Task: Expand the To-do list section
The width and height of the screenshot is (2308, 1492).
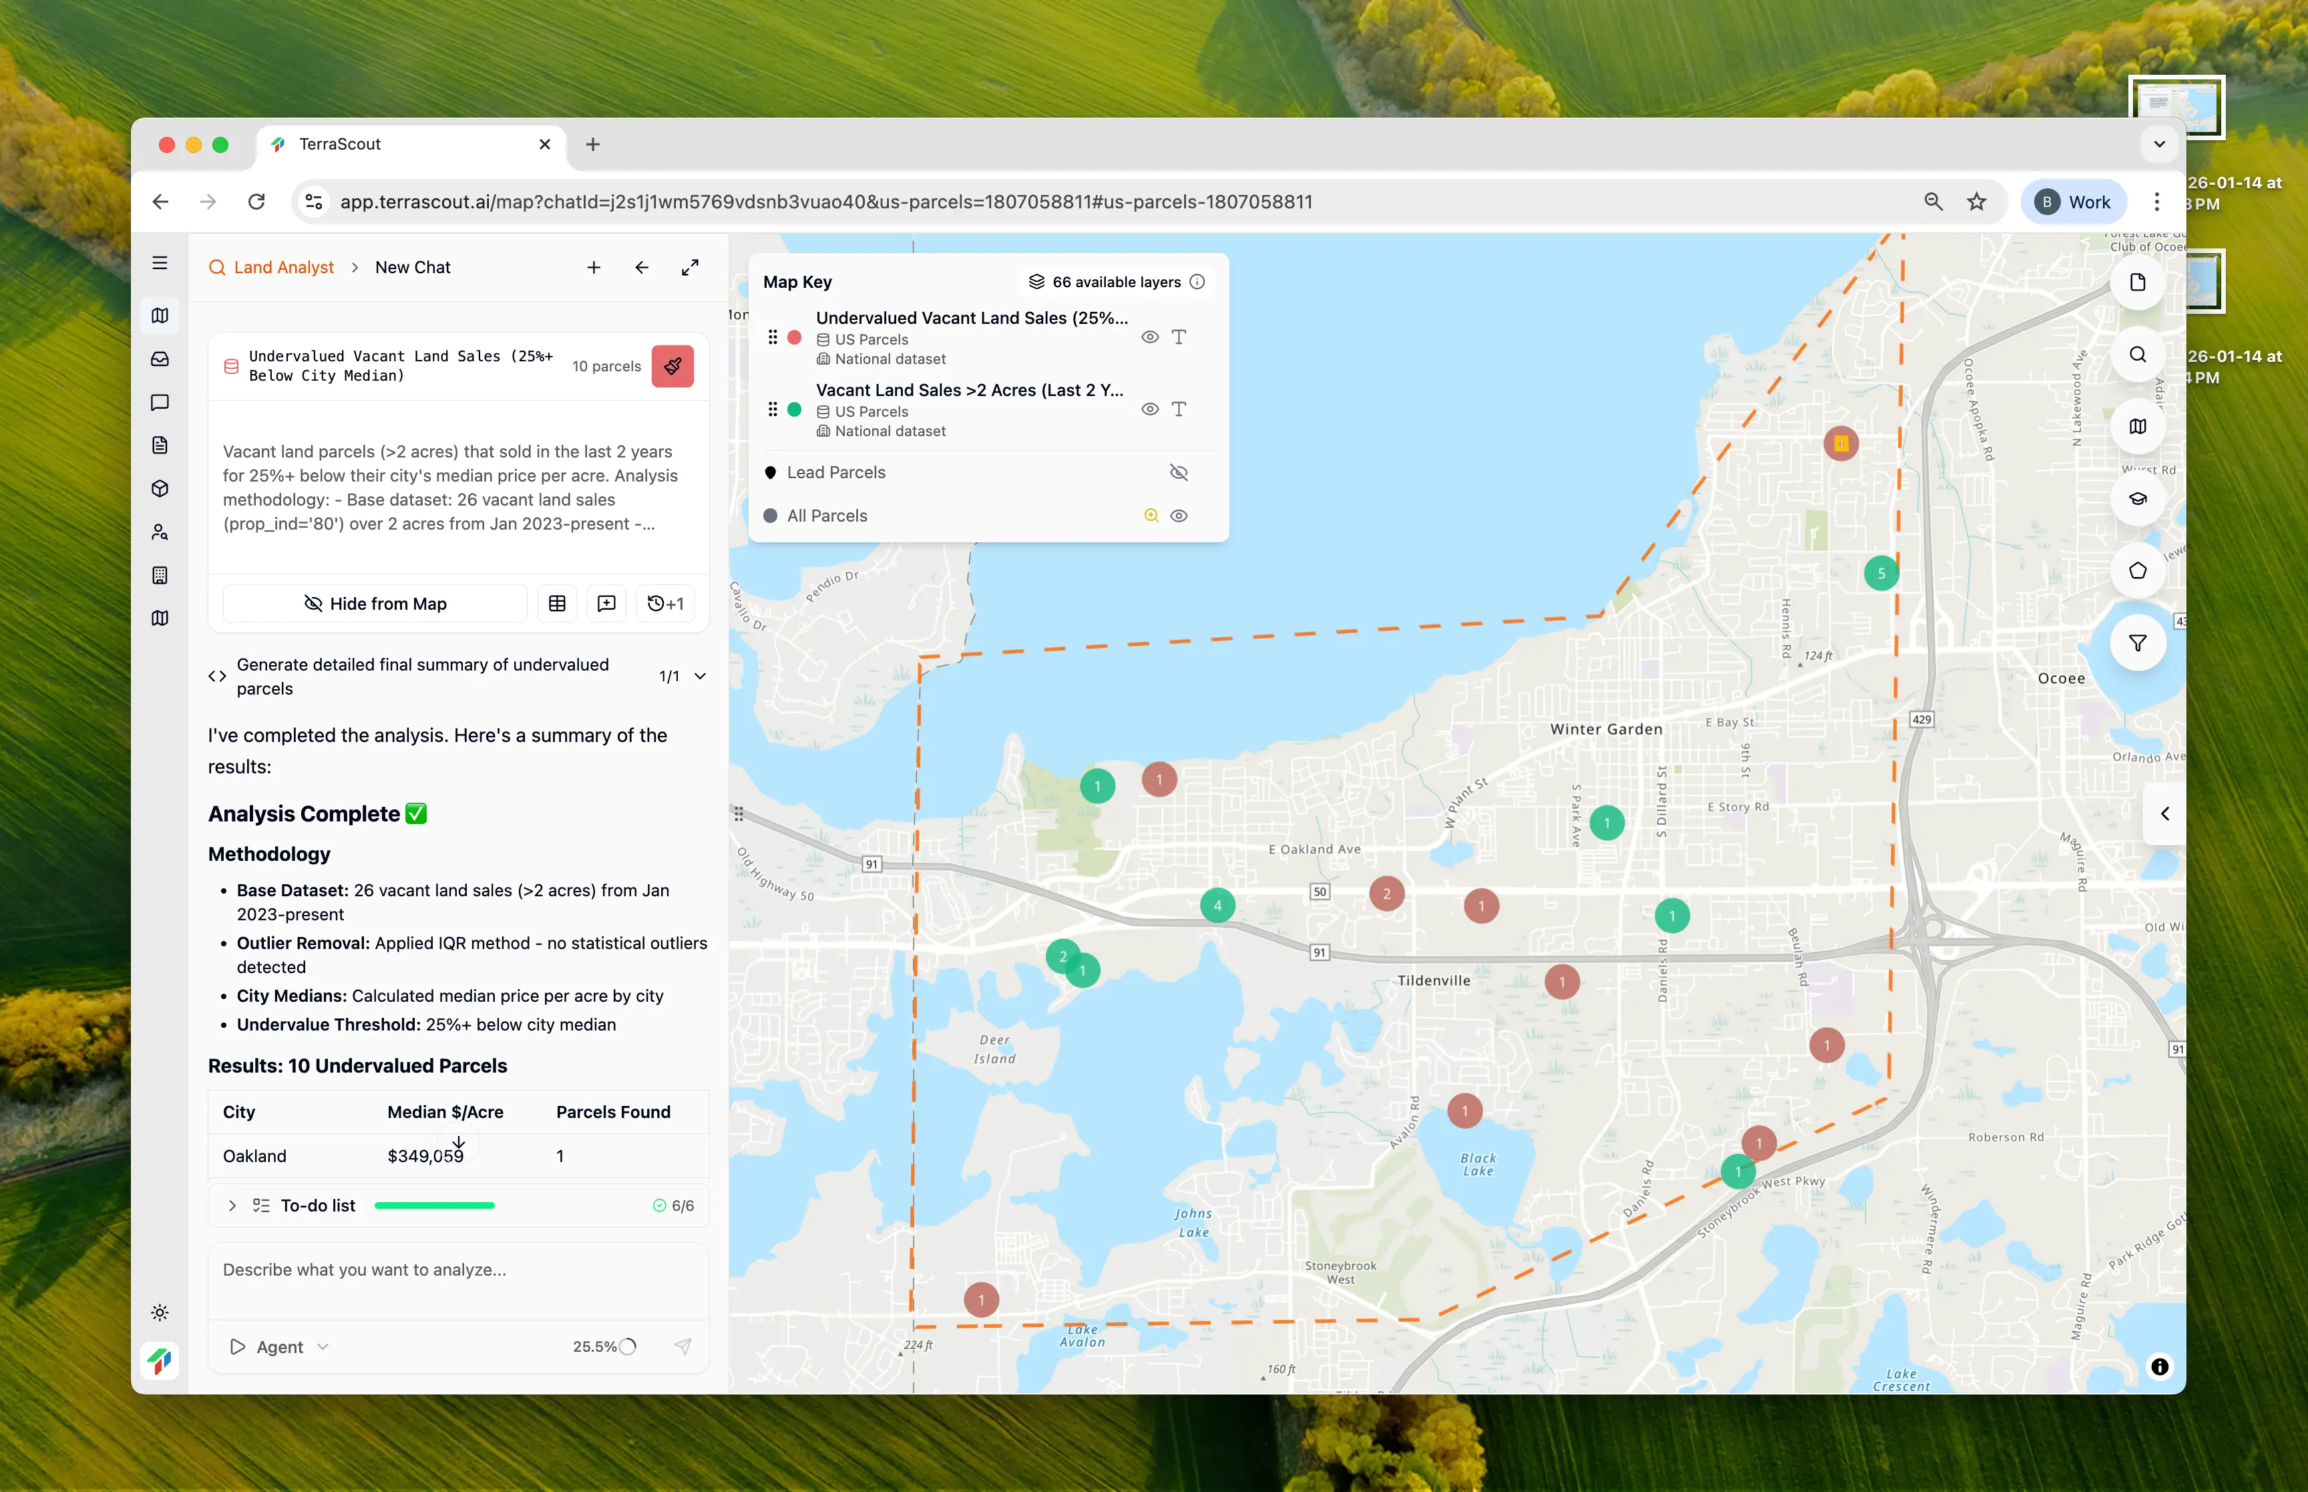Action: [232, 1205]
